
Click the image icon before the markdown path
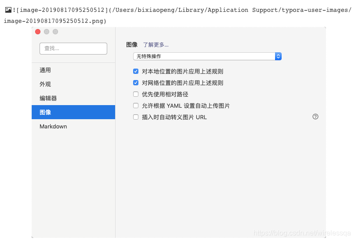click(x=8, y=10)
